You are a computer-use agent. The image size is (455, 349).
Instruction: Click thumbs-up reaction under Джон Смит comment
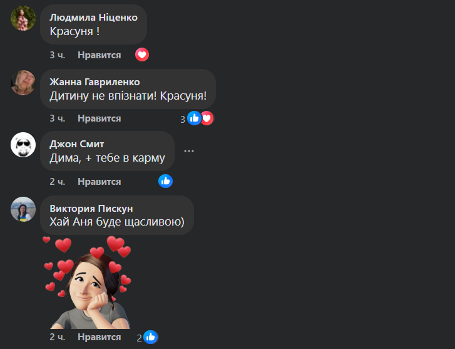pos(165,181)
